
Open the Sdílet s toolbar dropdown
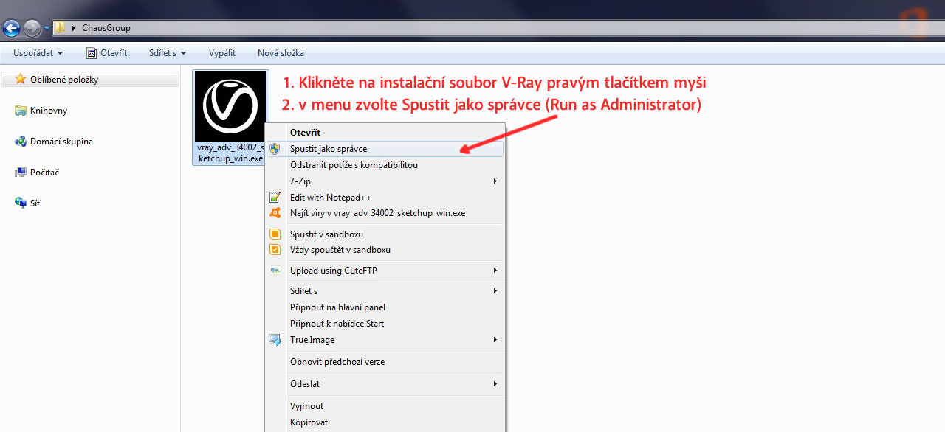(x=168, y=53)
